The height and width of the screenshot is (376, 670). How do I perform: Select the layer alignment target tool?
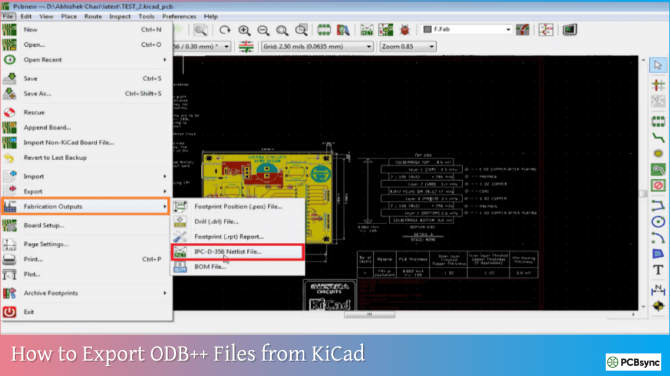pyautogui.click(x=658, y=306)
